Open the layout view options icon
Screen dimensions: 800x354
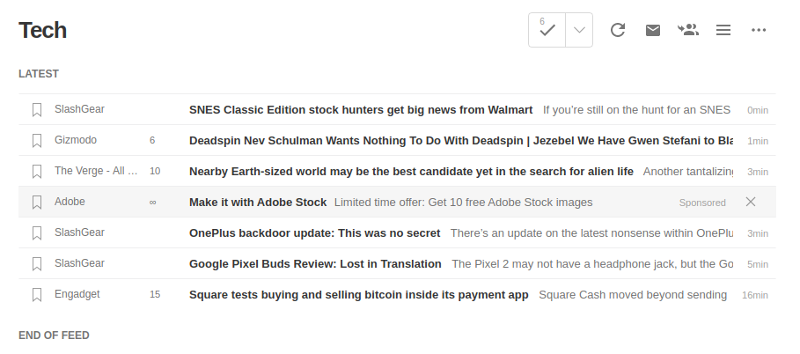point(723,30)
